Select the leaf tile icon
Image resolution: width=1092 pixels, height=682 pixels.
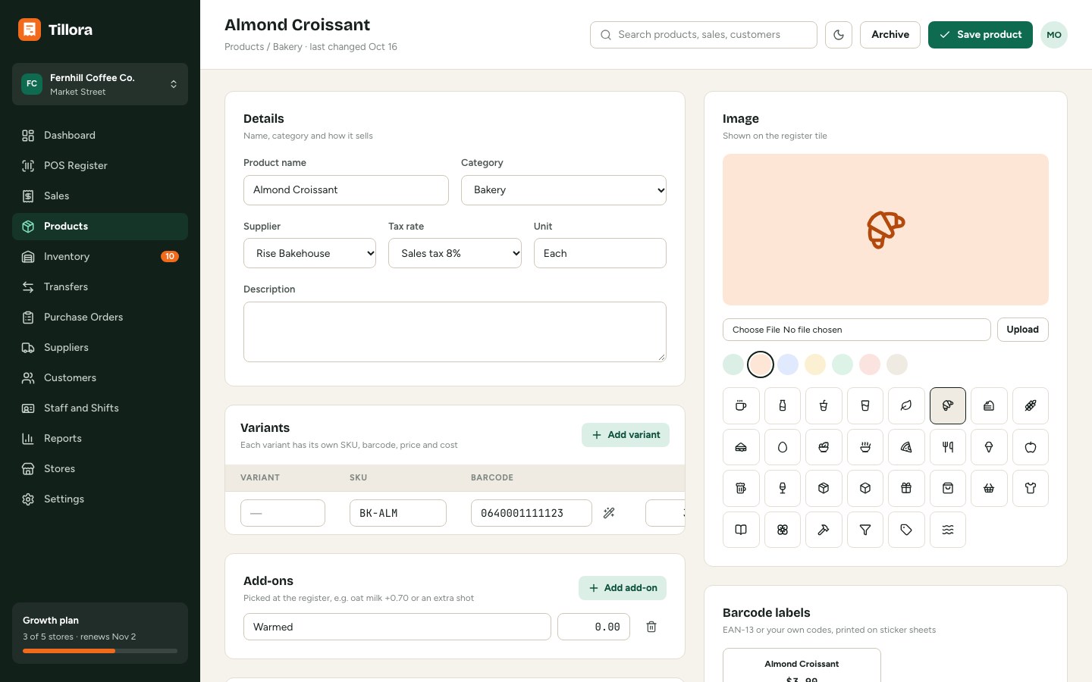tap(906, 405)
